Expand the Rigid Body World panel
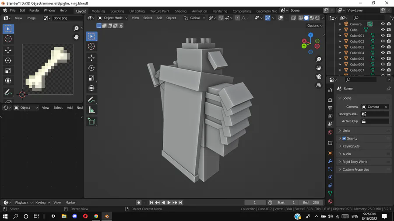 tap(364, 162)
